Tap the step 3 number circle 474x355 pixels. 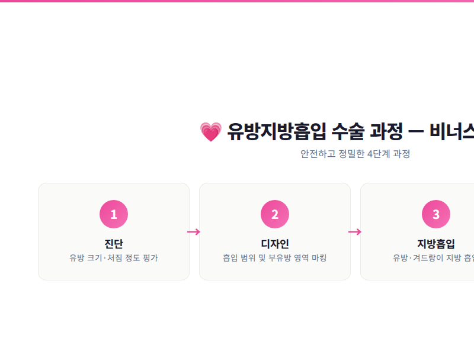(436, 214)
